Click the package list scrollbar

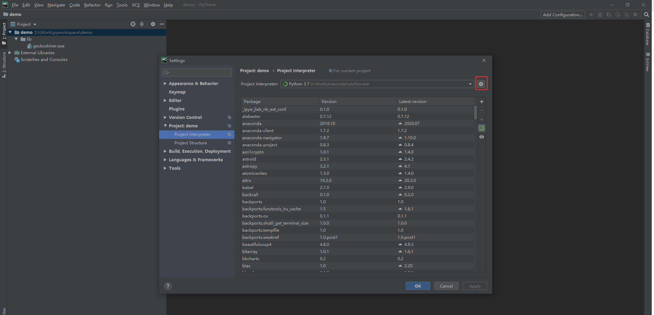[x=476, y=113]
